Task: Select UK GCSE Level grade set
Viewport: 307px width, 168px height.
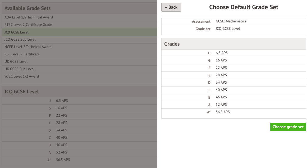Action: coord(79,62)
